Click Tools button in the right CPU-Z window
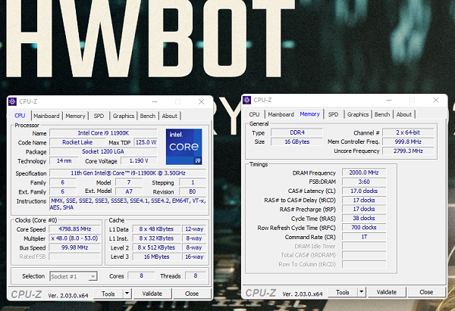Image resolution: width=455 pixels, height=311 pixels. (x=343, y=292)
